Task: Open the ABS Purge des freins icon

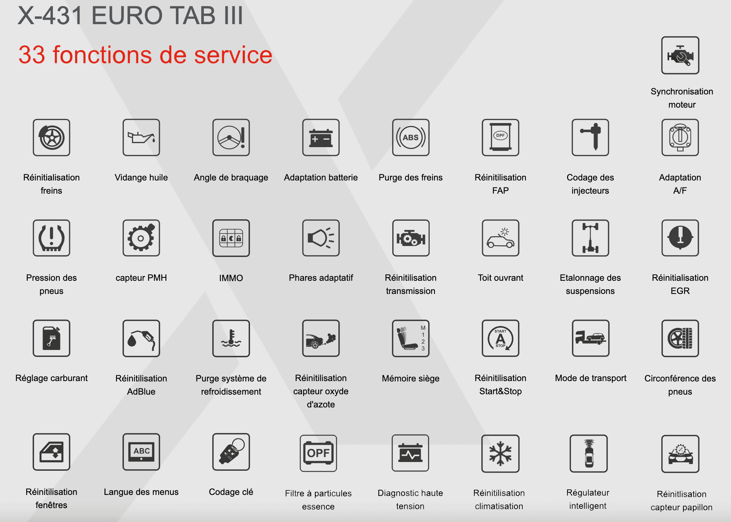Action: [x=411, y=138]
